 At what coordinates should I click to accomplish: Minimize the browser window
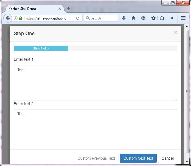(165, 3)
